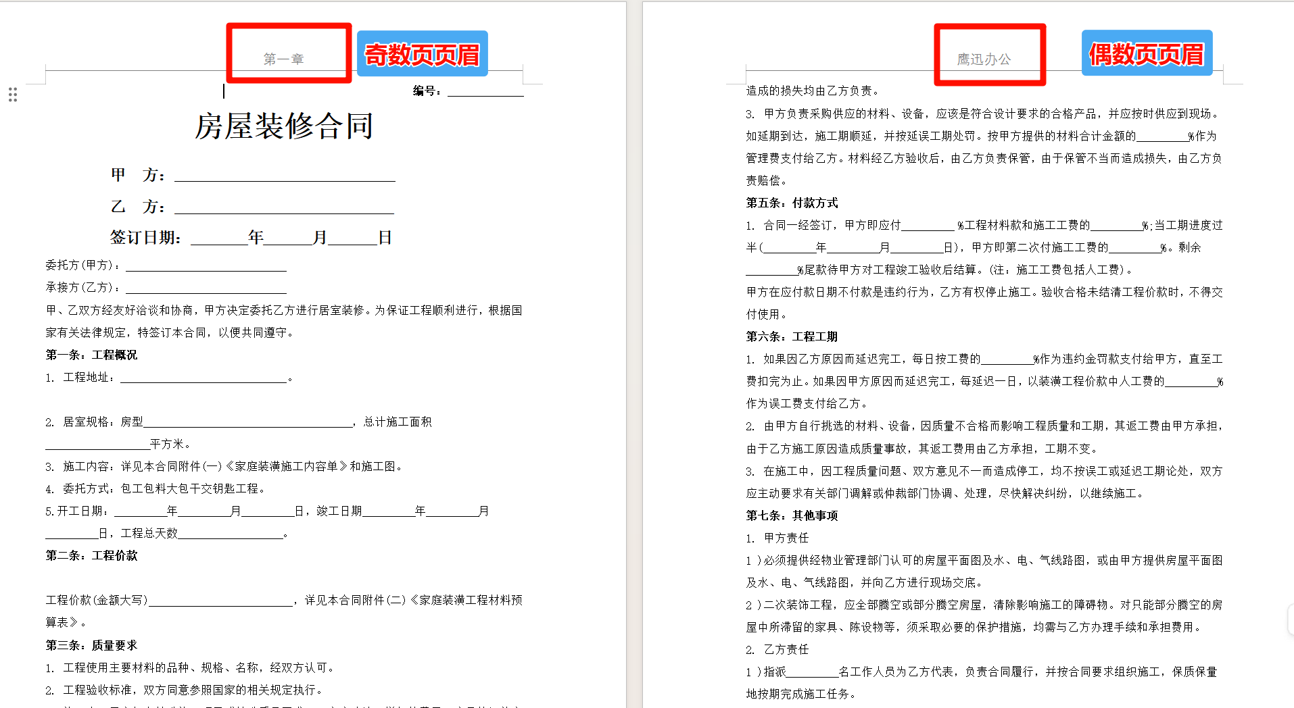Click the even-page header text 鹰迅办公
Image resolution: width=1294 pixels, height=708 pixels.
(985, 57)
